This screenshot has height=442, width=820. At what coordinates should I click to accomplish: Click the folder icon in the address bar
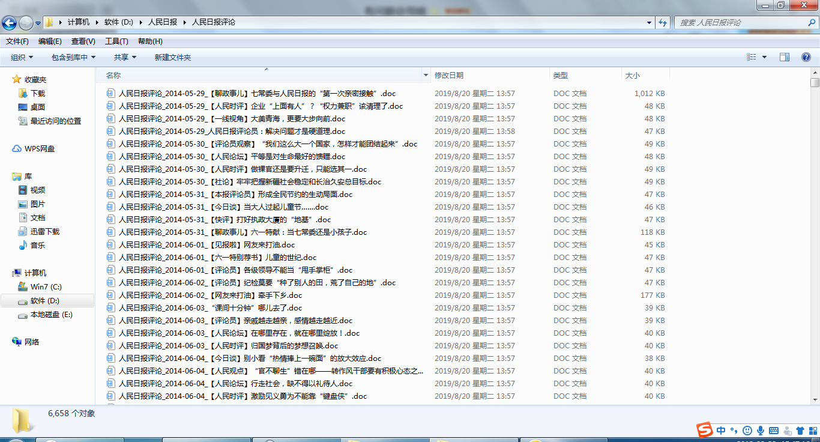[x=49, y=22]
